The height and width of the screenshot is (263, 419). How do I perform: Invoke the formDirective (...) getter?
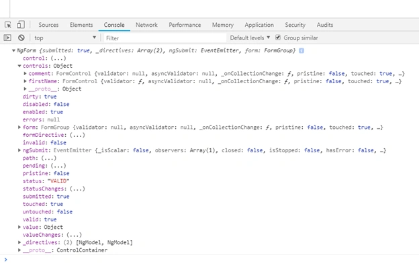(x=77, y=135)
